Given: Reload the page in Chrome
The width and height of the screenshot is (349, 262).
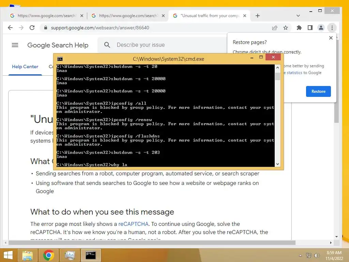Looking at the screenshot, I should pos(32,28).
